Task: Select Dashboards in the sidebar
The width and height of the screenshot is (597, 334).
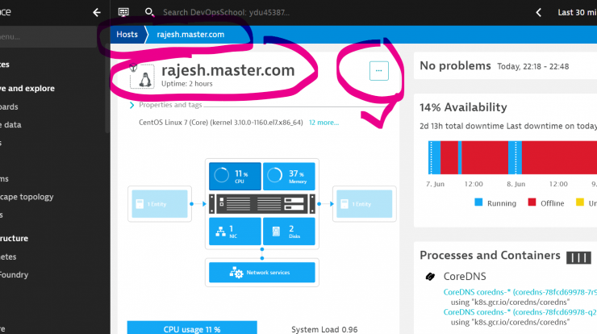Action: click(x=9, y=106)
